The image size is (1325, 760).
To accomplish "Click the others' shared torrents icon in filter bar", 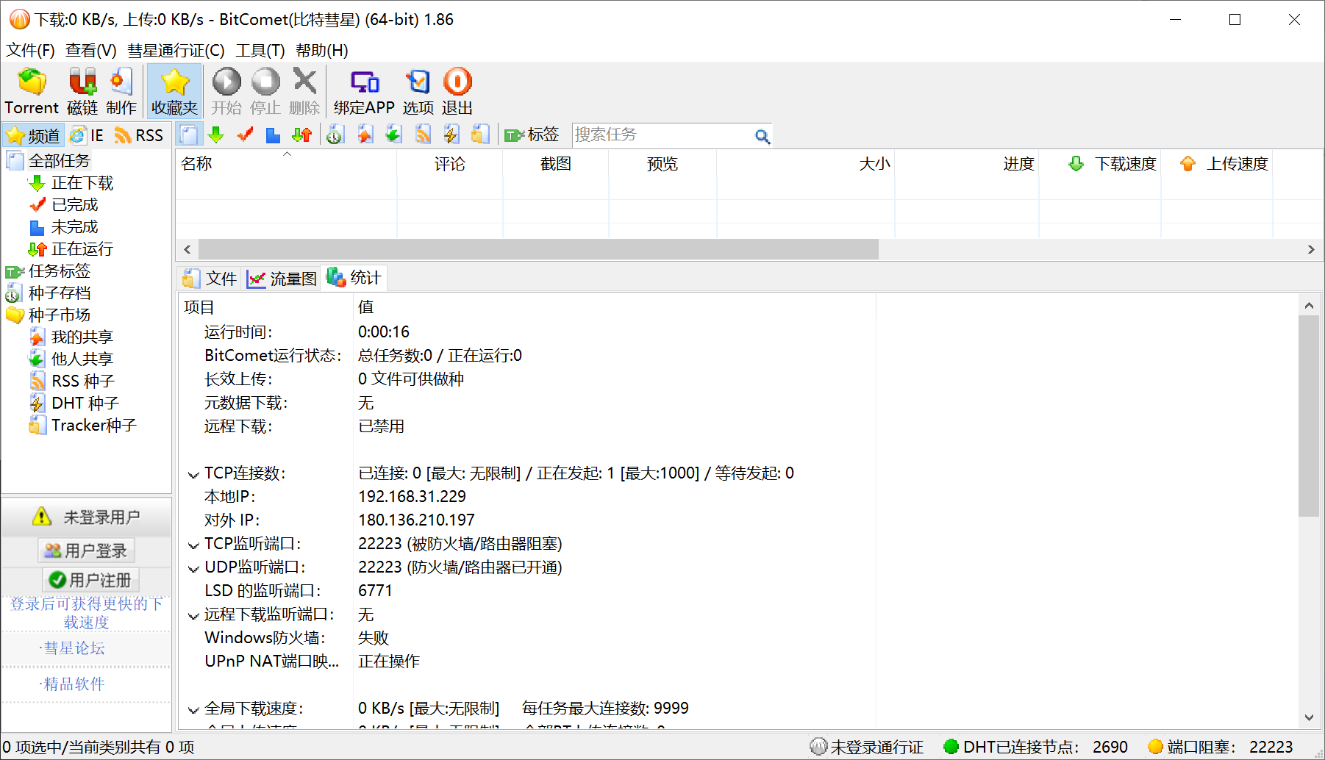I will pyautogui.click(x=393, y=135).
